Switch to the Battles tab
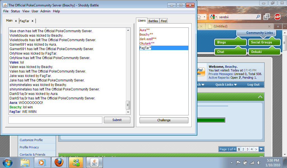 coord(153,21)
